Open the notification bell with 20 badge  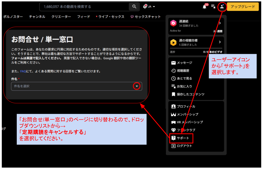pos(205,7)
